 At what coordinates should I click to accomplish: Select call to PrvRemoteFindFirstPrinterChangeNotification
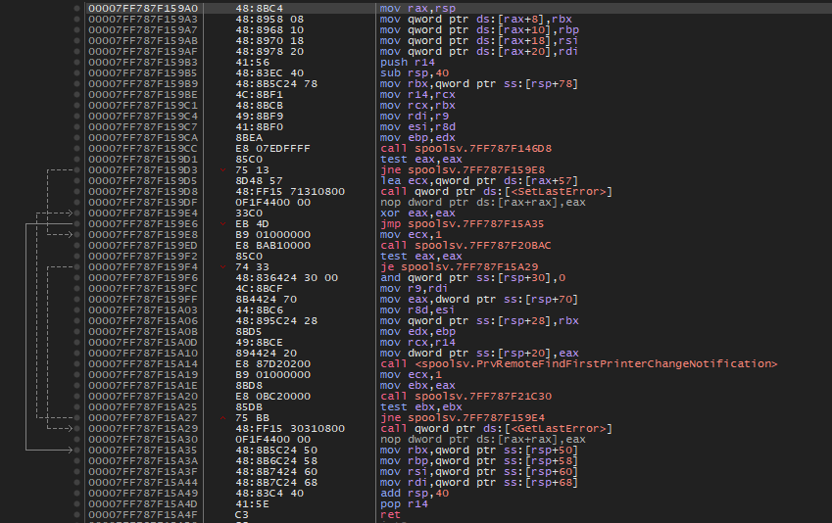click(x=579, y=364)
